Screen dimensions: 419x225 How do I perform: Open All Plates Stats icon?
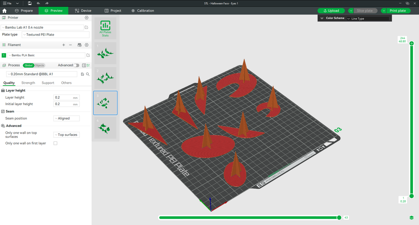point(105,28)
